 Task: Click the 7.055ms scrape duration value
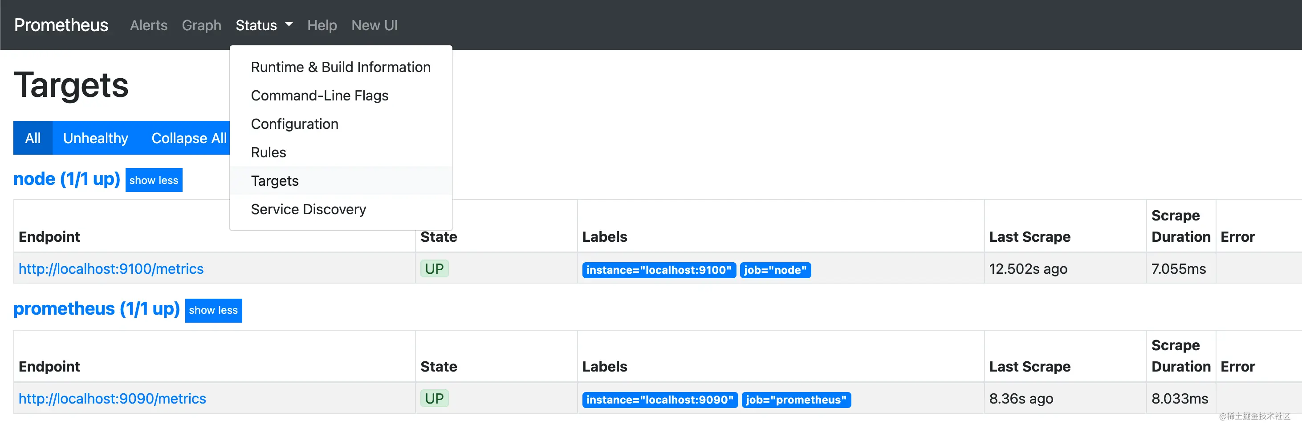click(x=1178, y=269)
